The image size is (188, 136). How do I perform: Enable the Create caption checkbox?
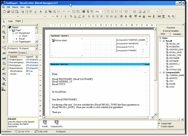point(159,126)
